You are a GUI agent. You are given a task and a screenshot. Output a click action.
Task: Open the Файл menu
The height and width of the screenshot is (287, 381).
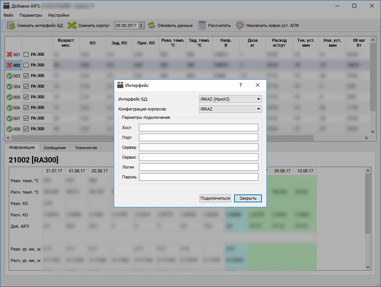point(8,15)
